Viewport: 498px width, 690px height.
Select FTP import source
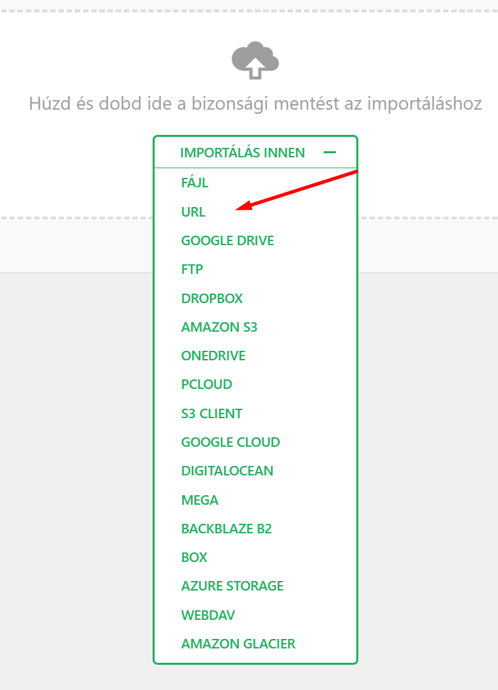point(192,269)
